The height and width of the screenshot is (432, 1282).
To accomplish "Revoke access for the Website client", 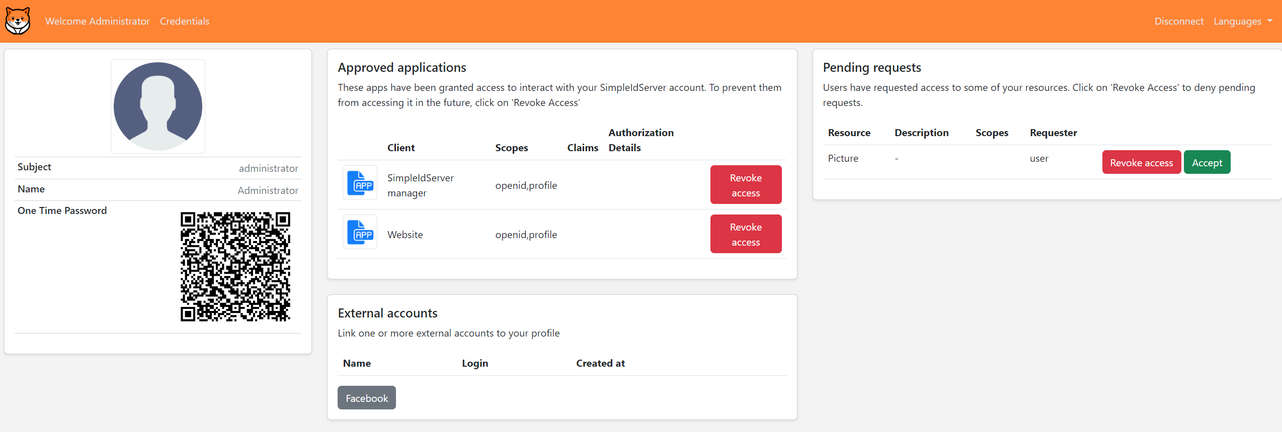I will 746,234.
